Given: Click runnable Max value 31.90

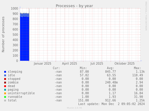Looking at the screenshot, I should coord(138,97).
